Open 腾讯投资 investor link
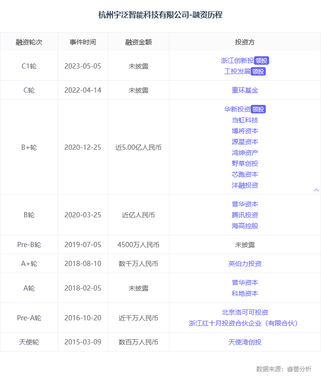321x386 pixels. (x=245, y=215)
